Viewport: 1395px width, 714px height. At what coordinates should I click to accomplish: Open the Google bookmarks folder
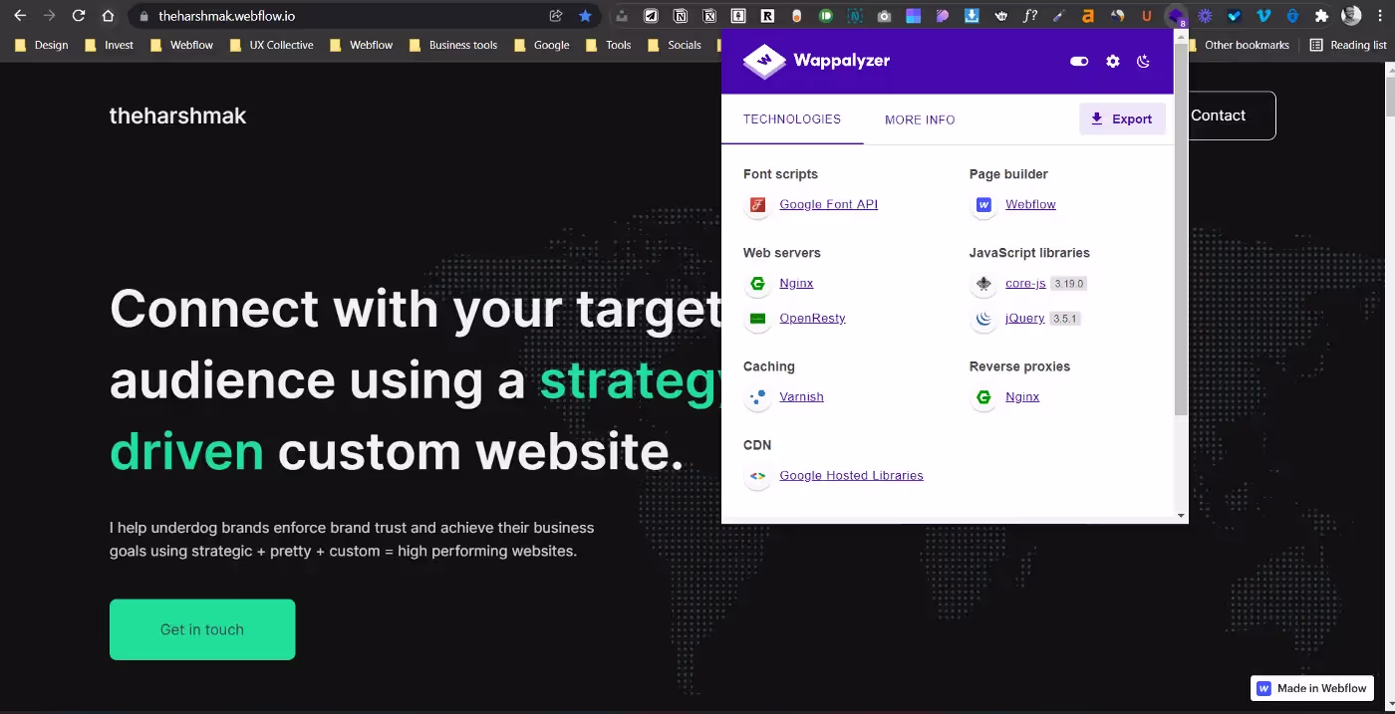point(541,45)
